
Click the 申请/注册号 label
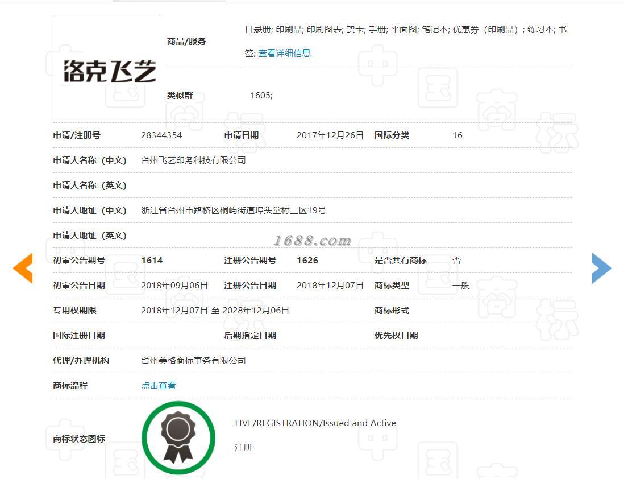coord(77,135)
